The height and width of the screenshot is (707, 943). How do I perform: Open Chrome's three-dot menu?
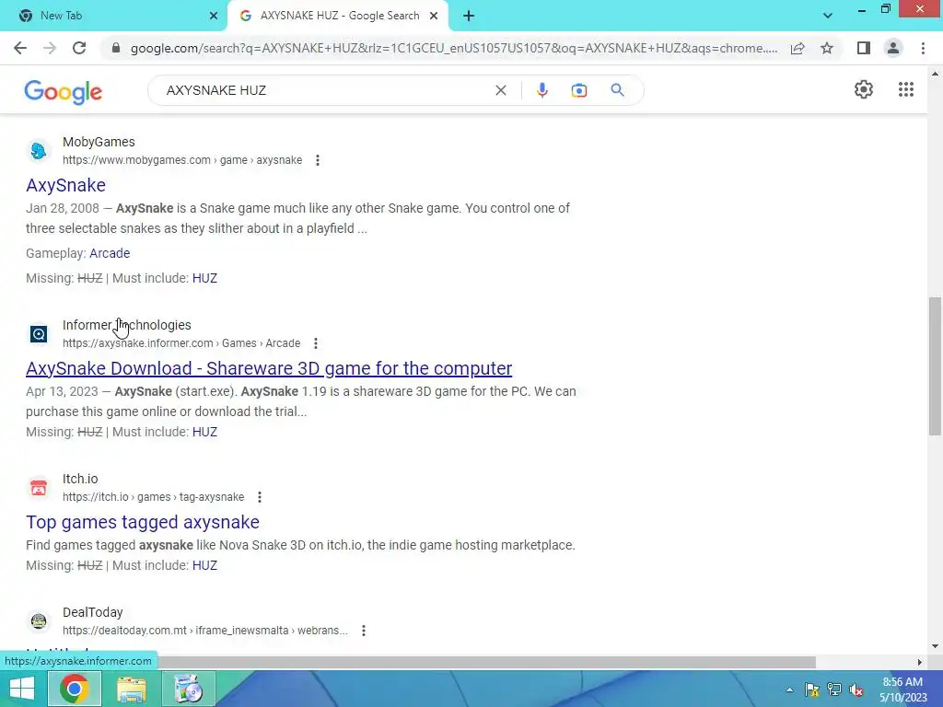pyautogui.click(x=923, y=48)
